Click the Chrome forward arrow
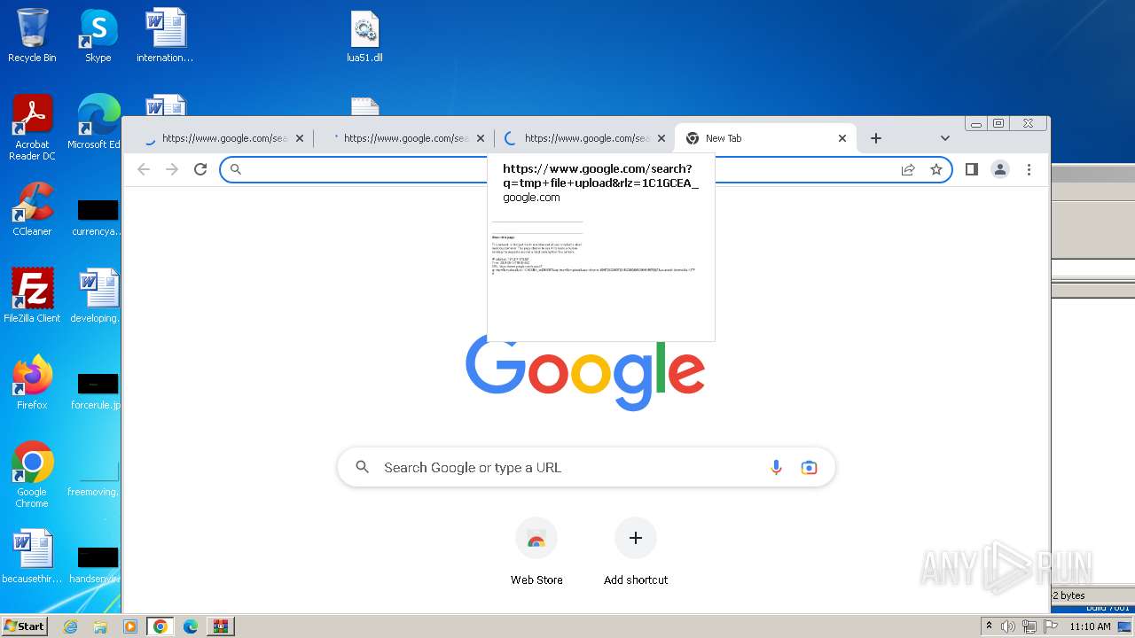The image size is (1135, 638). point(172,169)
